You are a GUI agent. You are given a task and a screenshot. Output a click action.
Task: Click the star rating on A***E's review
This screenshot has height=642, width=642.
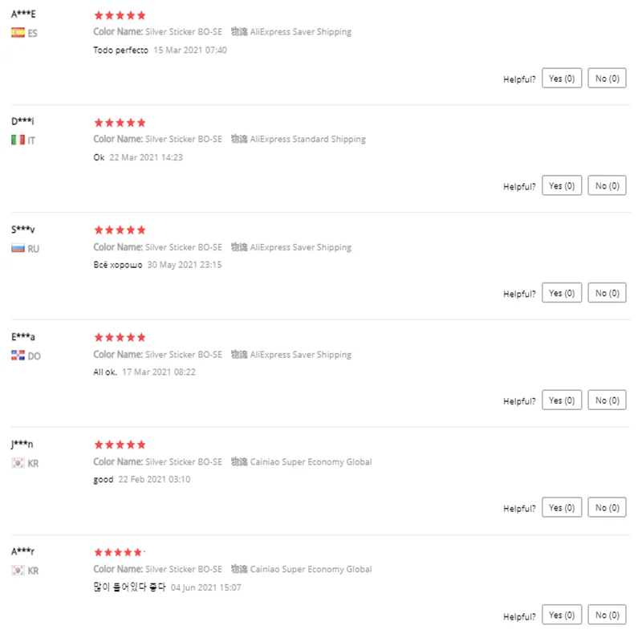pyautogui.click(x=120, y=15)
